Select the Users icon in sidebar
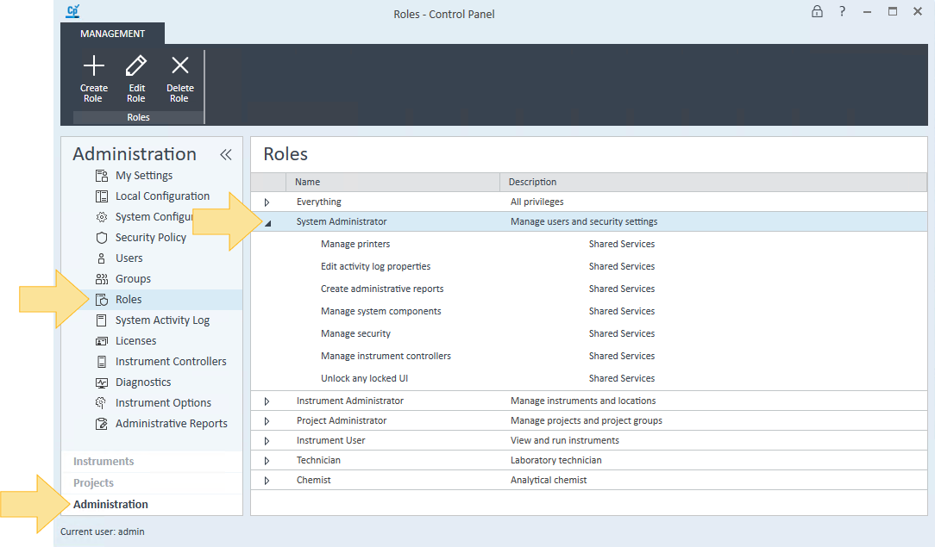Image resolution: width=935 pixels, height=547 pixels. pyautogui.click(x=102, y=258)
